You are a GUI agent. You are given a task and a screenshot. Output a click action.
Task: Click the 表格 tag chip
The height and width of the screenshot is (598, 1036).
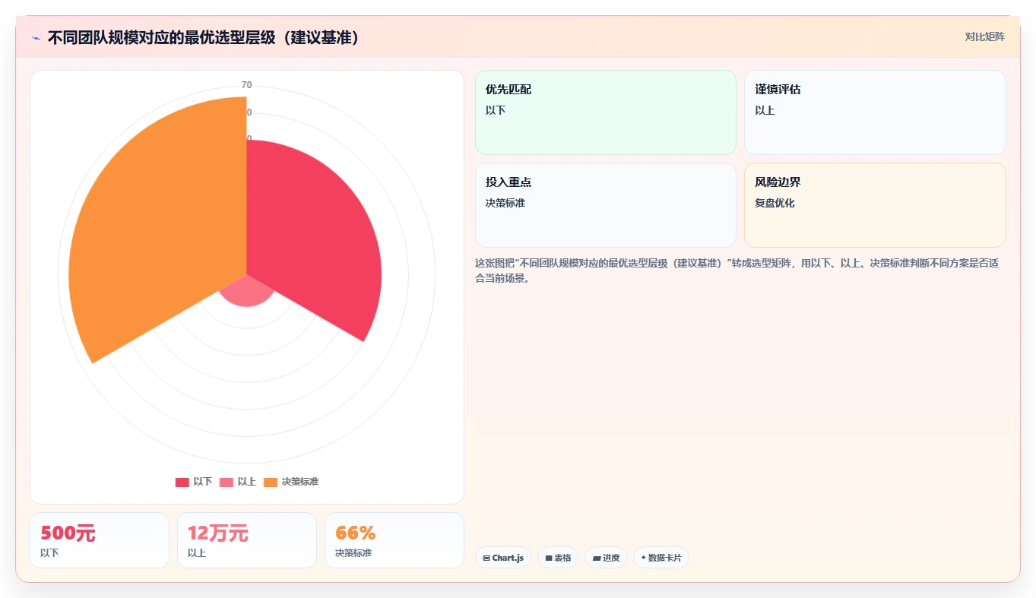click(558, 558)
